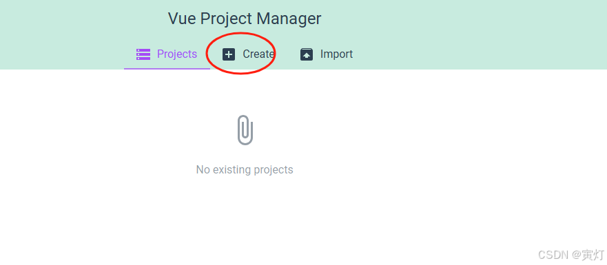The image size is (607, 265).
Task: Click the word Manager in the header
Action: click(289, 19)
